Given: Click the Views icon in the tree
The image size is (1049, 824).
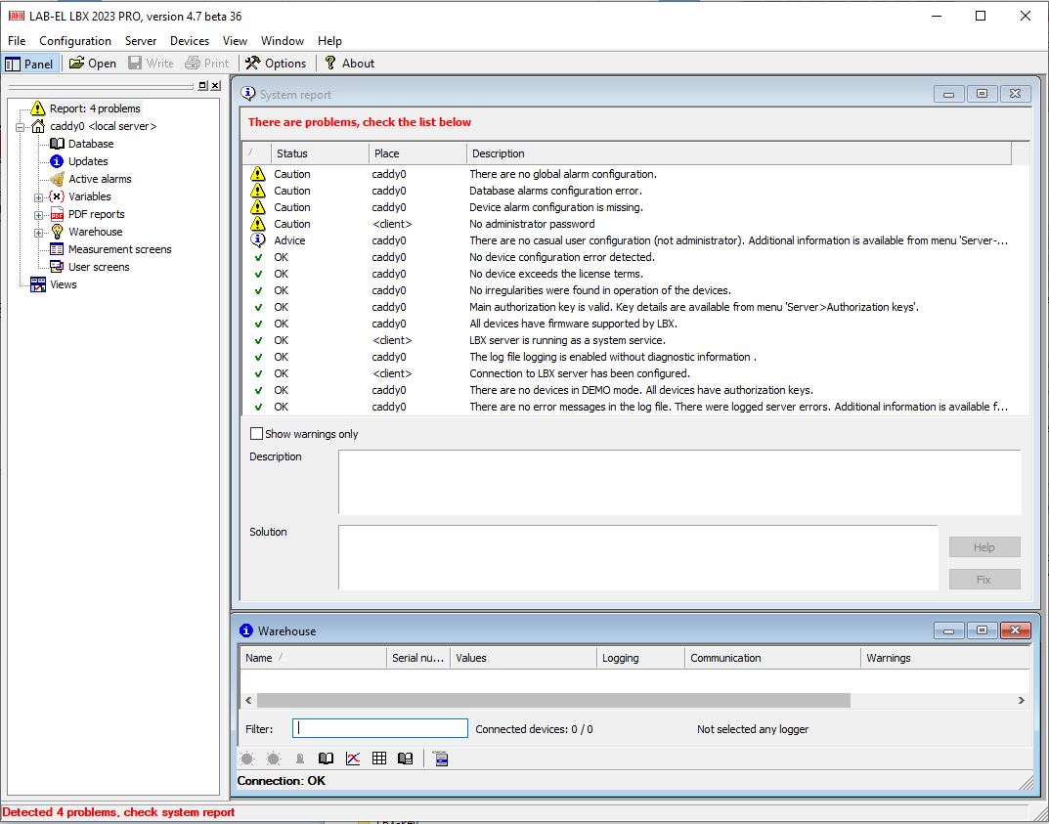Looking at the screenshot, I should (x=38, y=284).
